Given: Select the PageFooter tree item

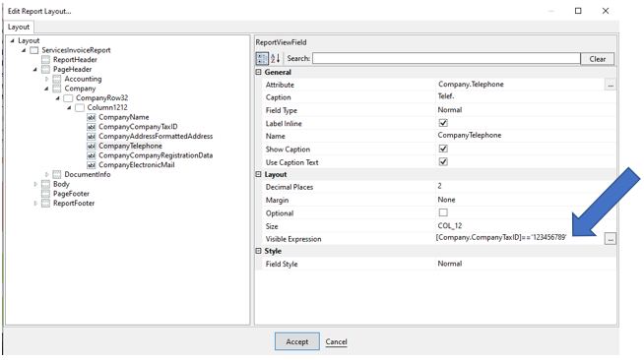Looking at the screenshot, I should 71,194.
